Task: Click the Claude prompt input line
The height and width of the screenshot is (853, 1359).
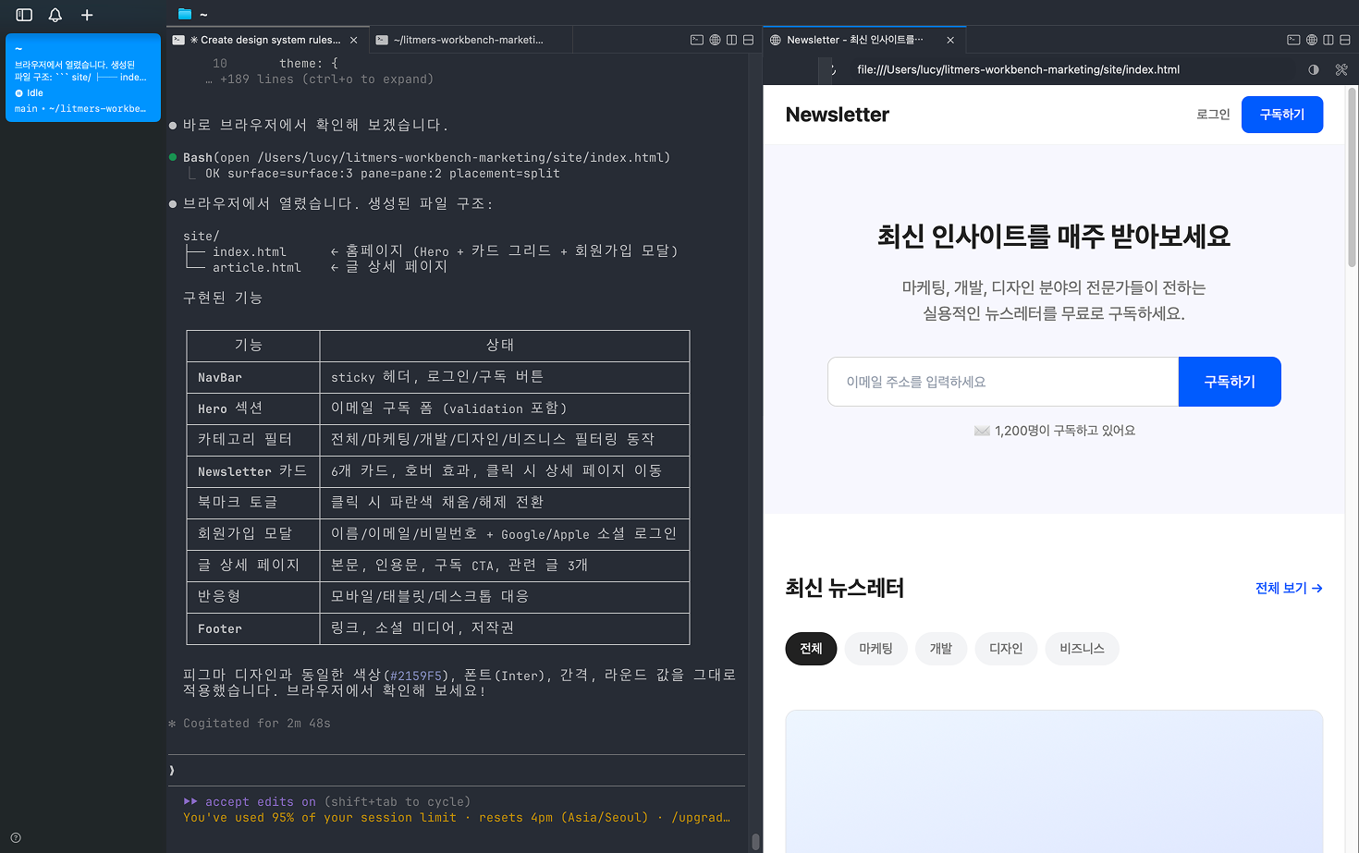Action: [458, 770]
